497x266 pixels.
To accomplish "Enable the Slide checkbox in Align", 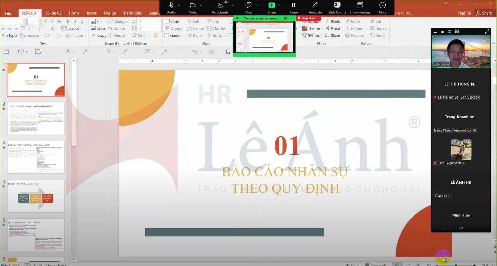I will 167,22.
